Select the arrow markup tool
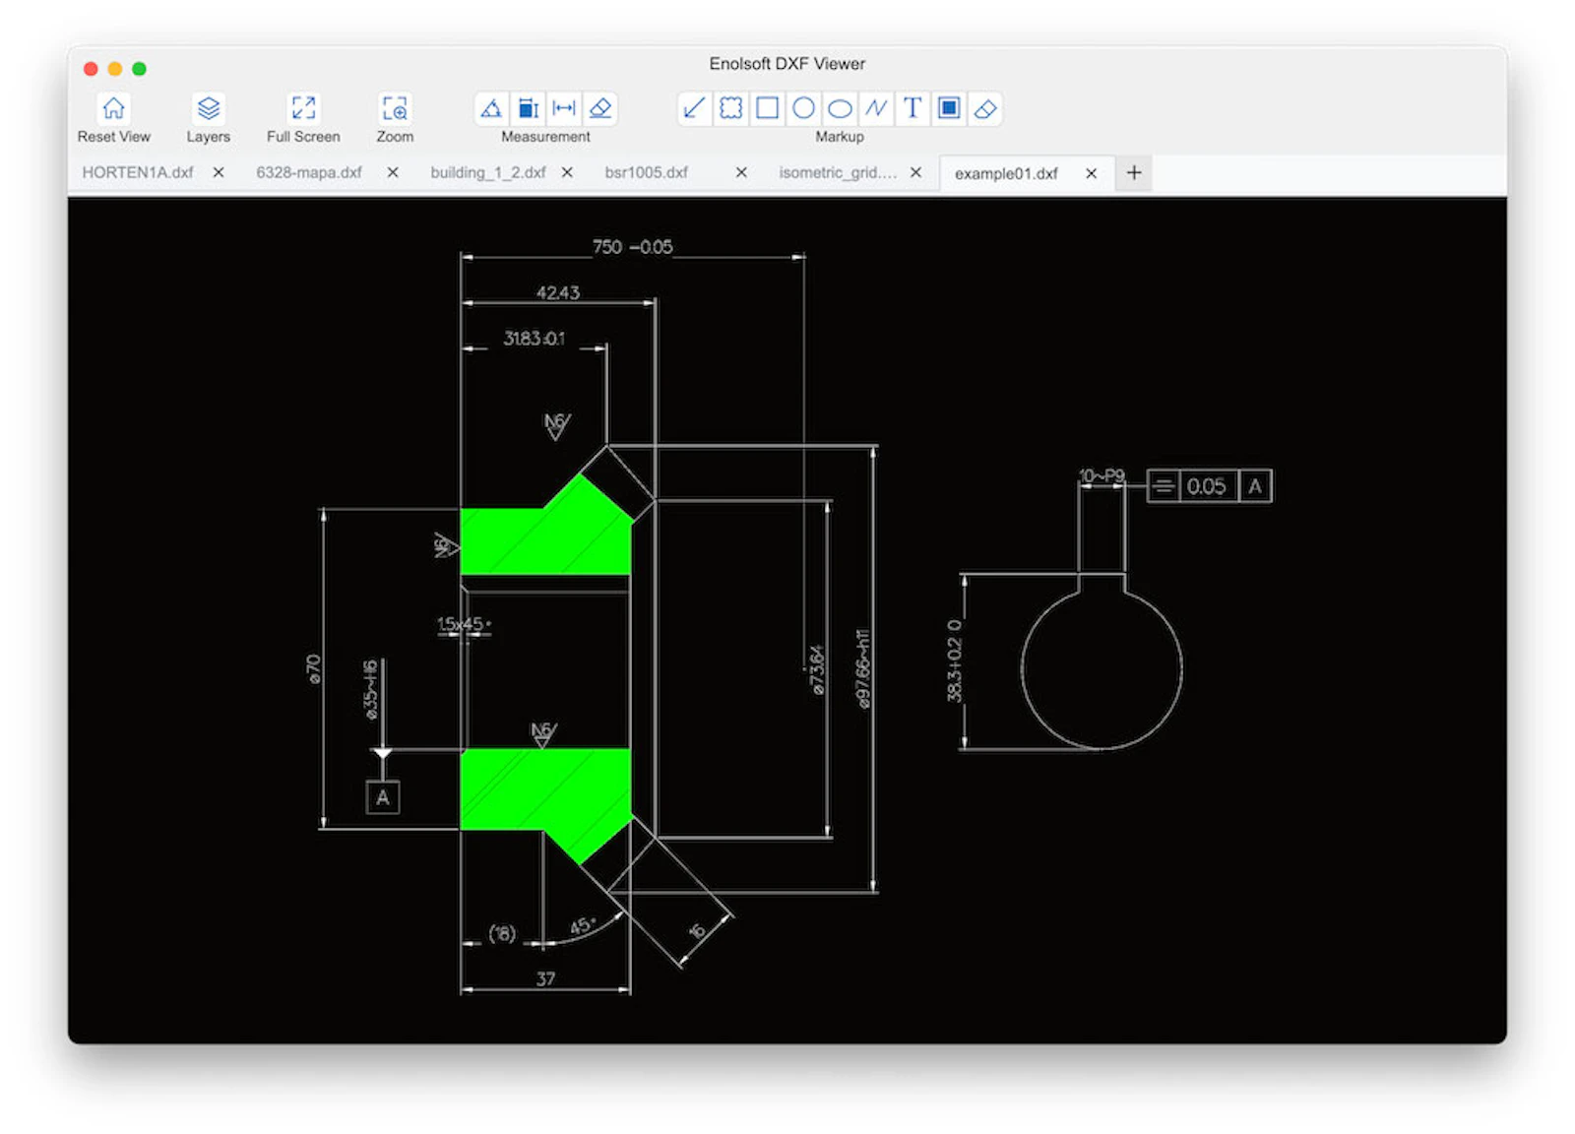Image resolution: width=1575 pixels, height=1134 pixels. pos(694,108)
